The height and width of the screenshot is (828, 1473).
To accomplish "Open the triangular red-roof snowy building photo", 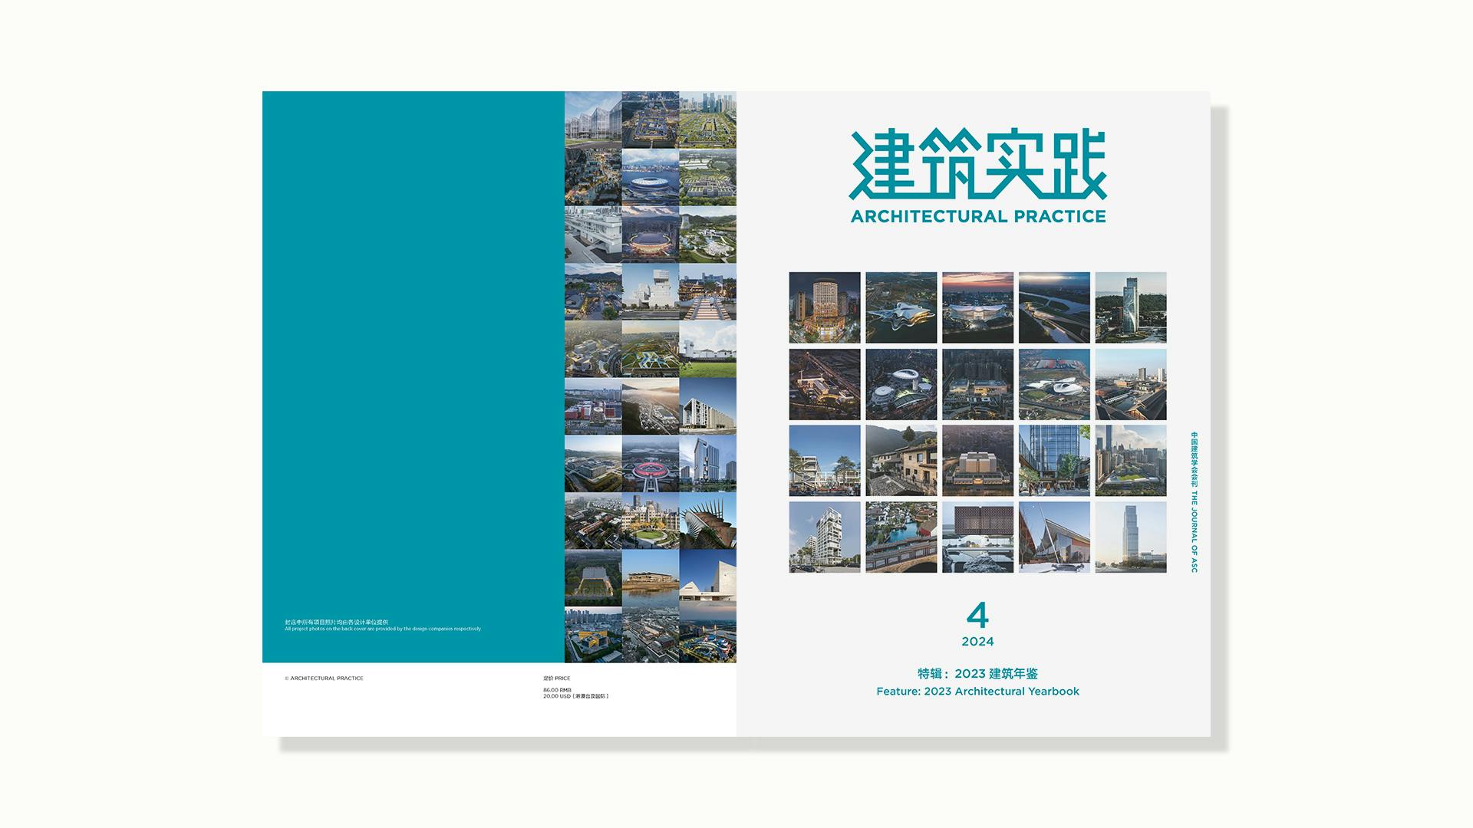I will pyautogui.click(x=1054, y=537).
